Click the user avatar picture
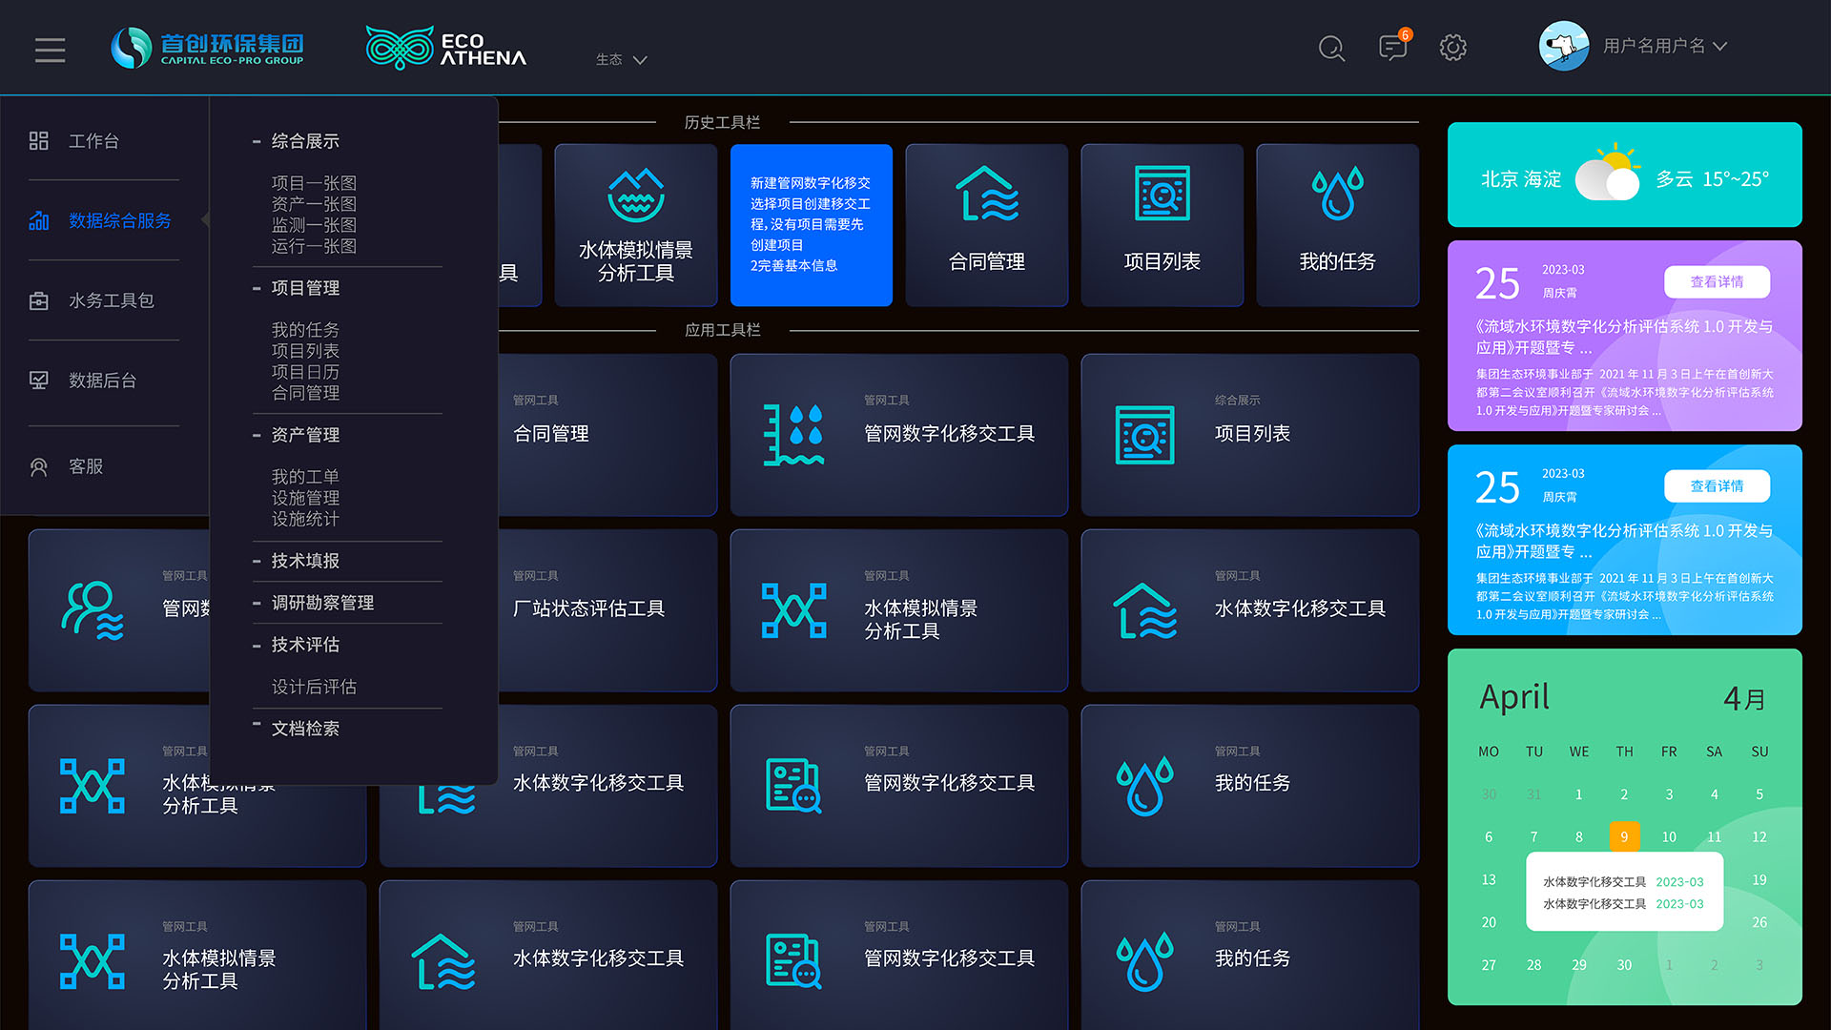The height and width of the screenshot is (1030, 1831). pyautogui.click(x=1563, y=46)
